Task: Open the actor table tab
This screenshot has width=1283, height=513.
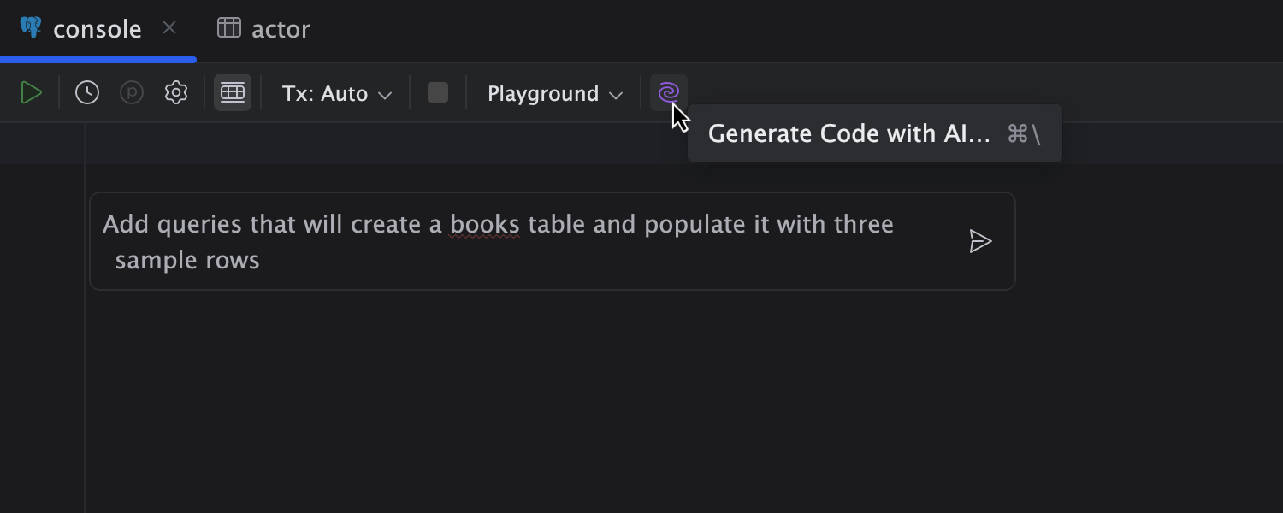Action: click(x=280, y=29)
